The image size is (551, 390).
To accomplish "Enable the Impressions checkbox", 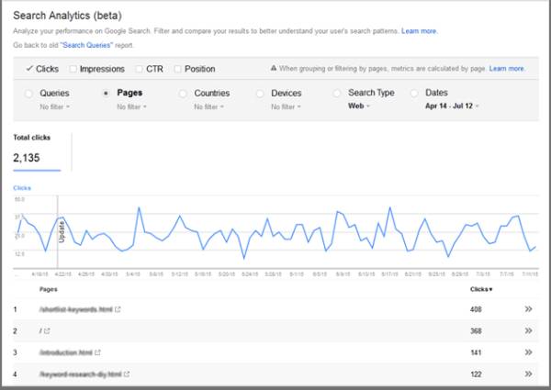I will pyautogui.click(x=73, y=69).
